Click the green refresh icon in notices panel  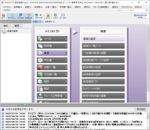pos(22,105)
